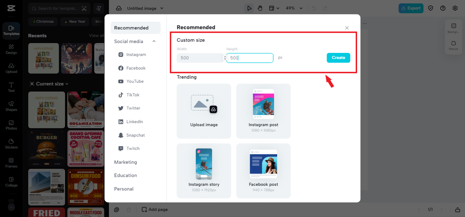Click the Width input field
Screen dimensions: 465x217
tap(200, 58)
